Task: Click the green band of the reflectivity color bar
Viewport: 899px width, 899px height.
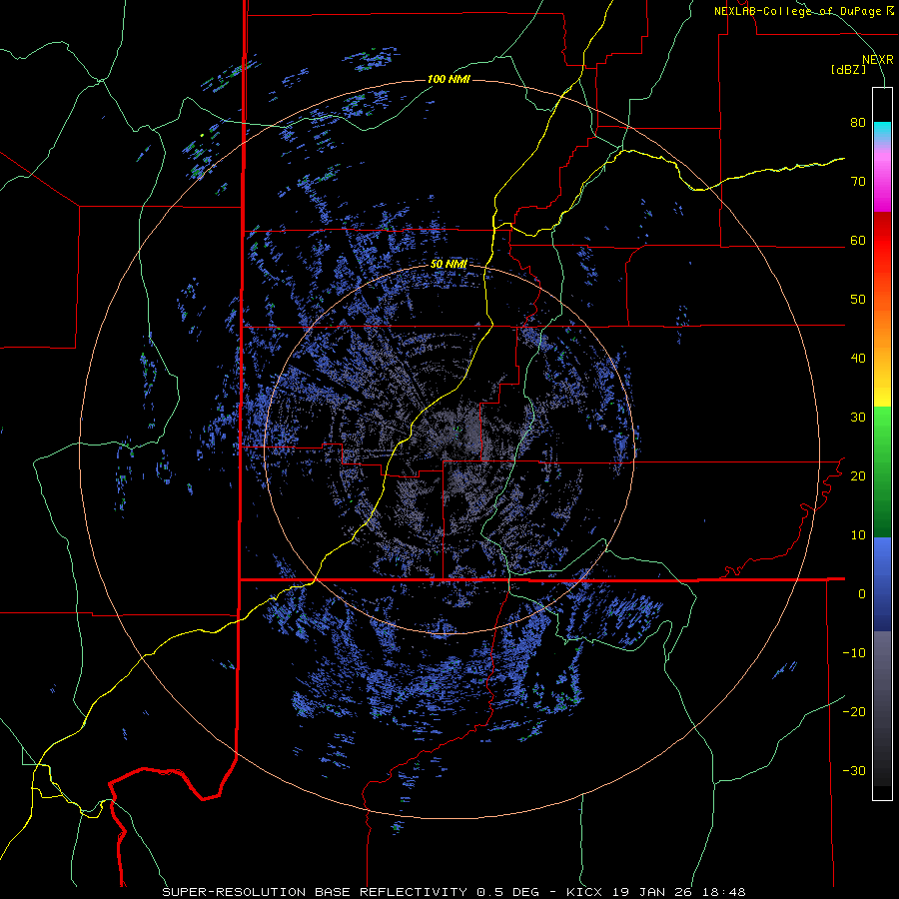Action: (882, 471)
